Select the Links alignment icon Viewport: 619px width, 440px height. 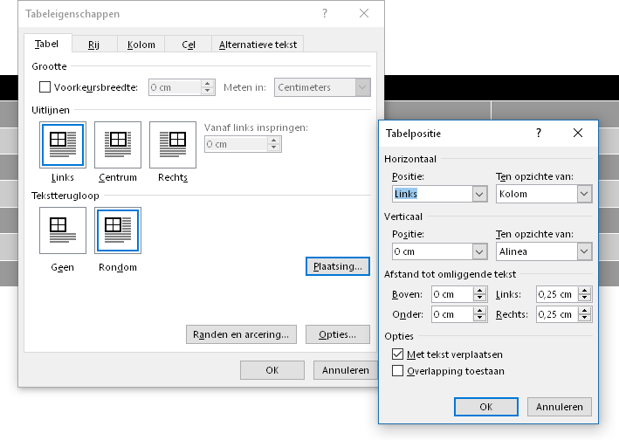[63, 144]
